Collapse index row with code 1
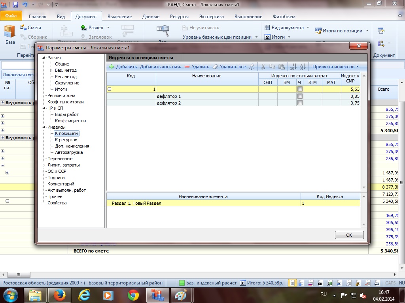This screenshot has height=303, width=405. click(x=110, y=90)
